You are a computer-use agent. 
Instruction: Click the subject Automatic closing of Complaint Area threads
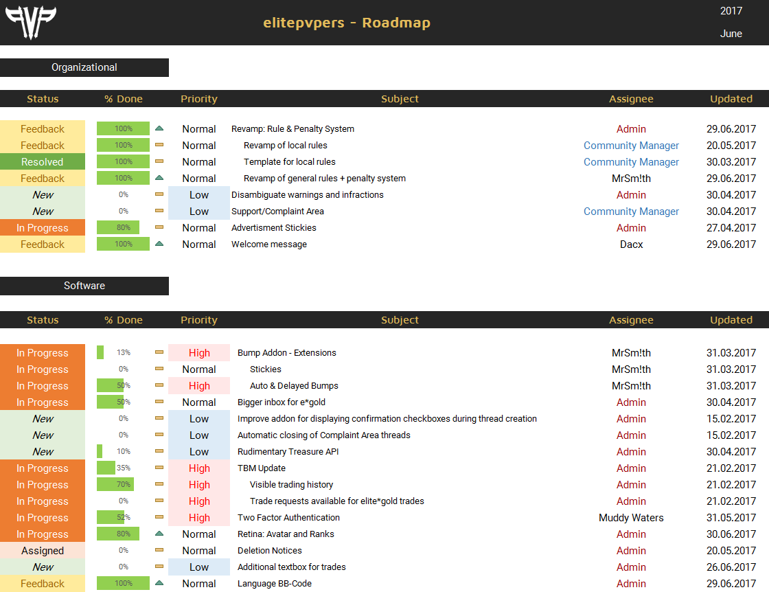coord(323,435)
